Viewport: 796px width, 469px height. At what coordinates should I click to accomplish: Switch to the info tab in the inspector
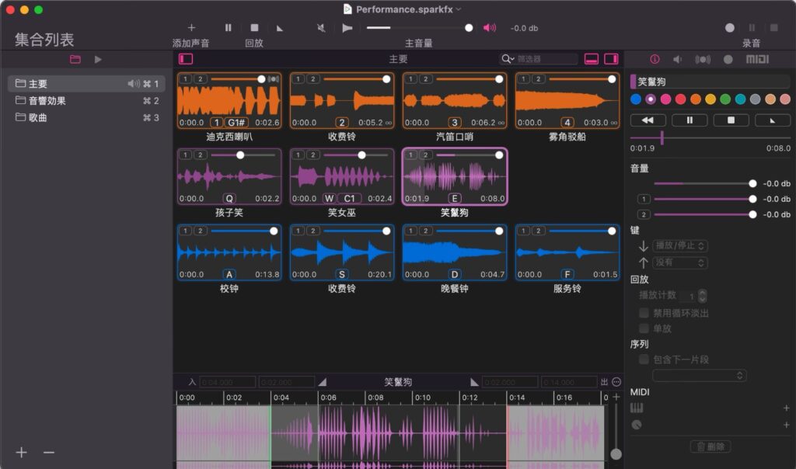[655, 59]
